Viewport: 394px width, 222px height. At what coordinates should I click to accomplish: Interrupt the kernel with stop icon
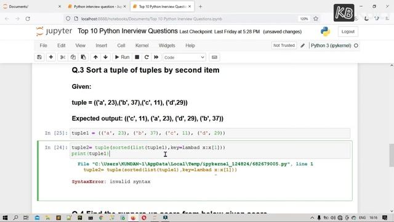point(137,57)
